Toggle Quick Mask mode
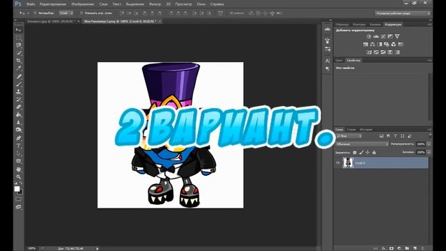Screen dimensions: 446x251 [19, 199]
